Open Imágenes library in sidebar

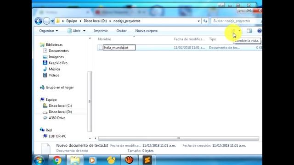pos(56,57)
